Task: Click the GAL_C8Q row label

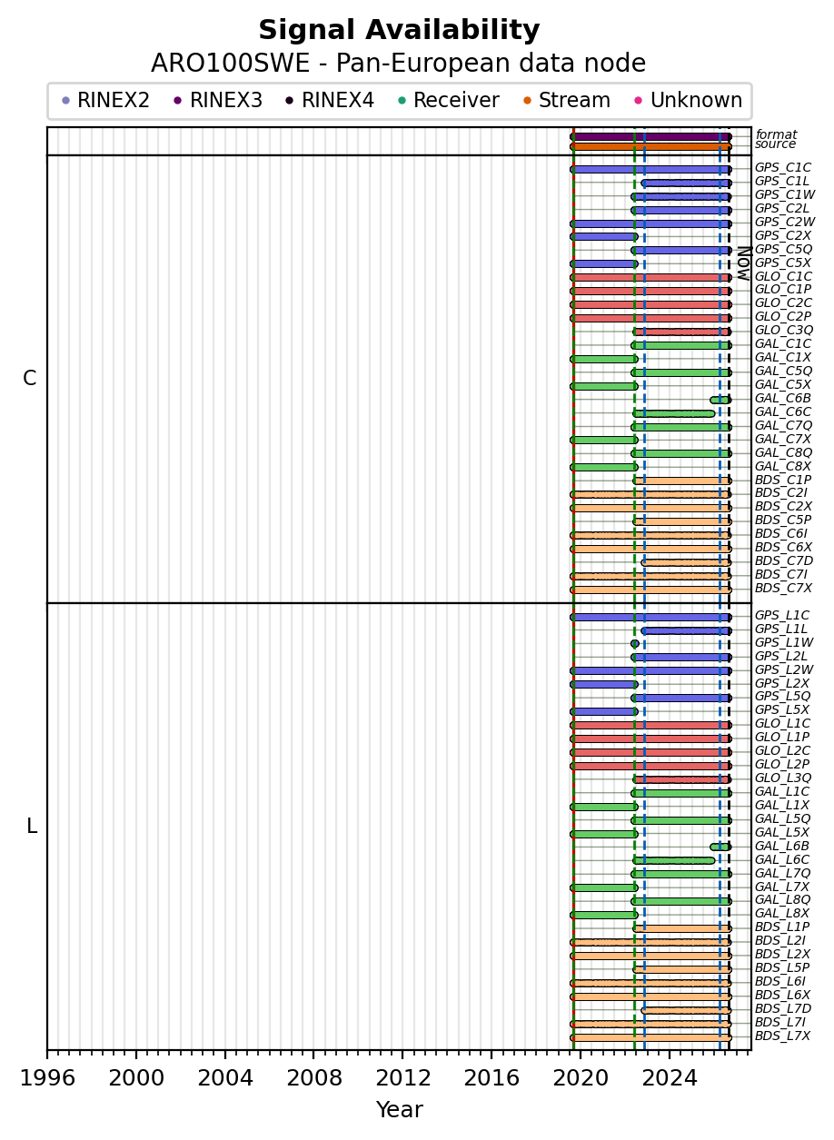Action: [x=784, y=452]
